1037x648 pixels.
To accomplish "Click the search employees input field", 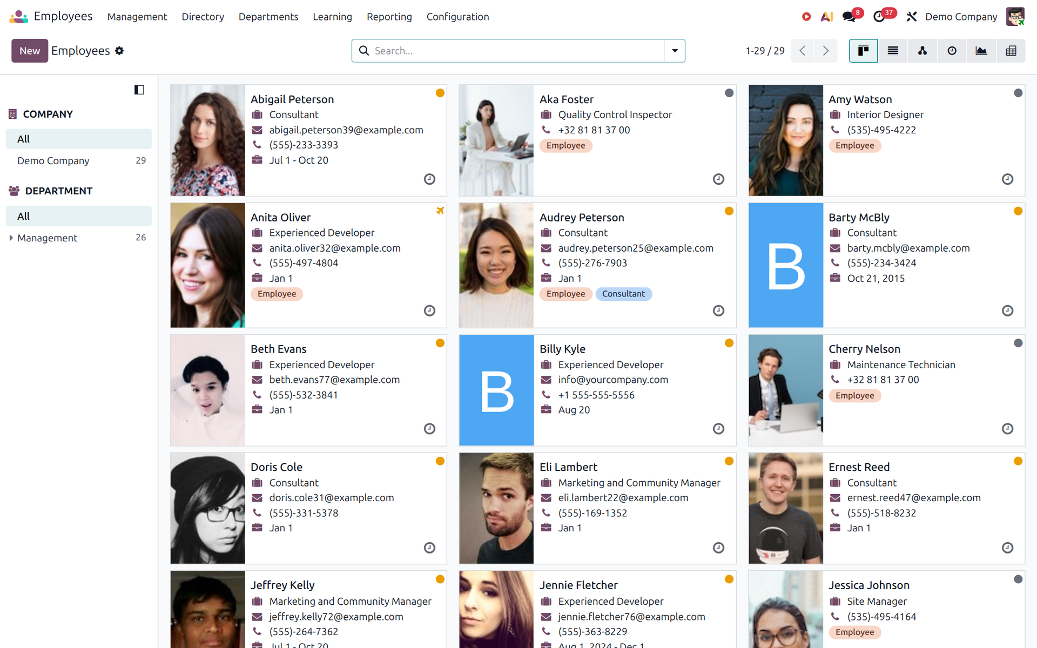I will [517, 51].
